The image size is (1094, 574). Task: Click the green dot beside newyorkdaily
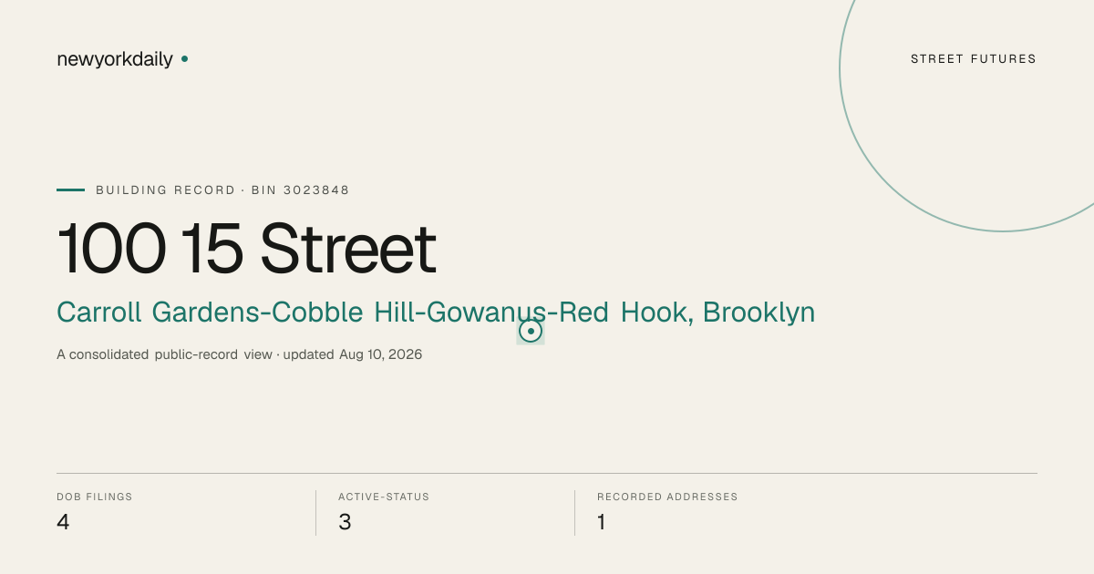[x=184, y=58]
